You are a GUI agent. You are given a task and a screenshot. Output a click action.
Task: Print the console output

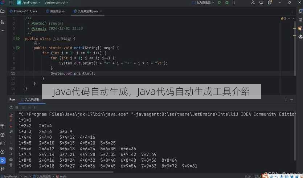click(x=11, y=159)
